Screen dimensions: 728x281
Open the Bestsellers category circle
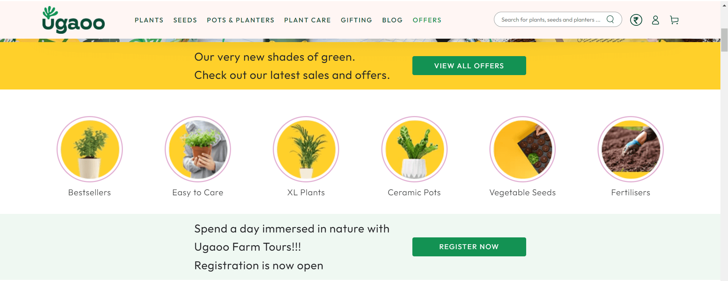click(x=90, y=149)
